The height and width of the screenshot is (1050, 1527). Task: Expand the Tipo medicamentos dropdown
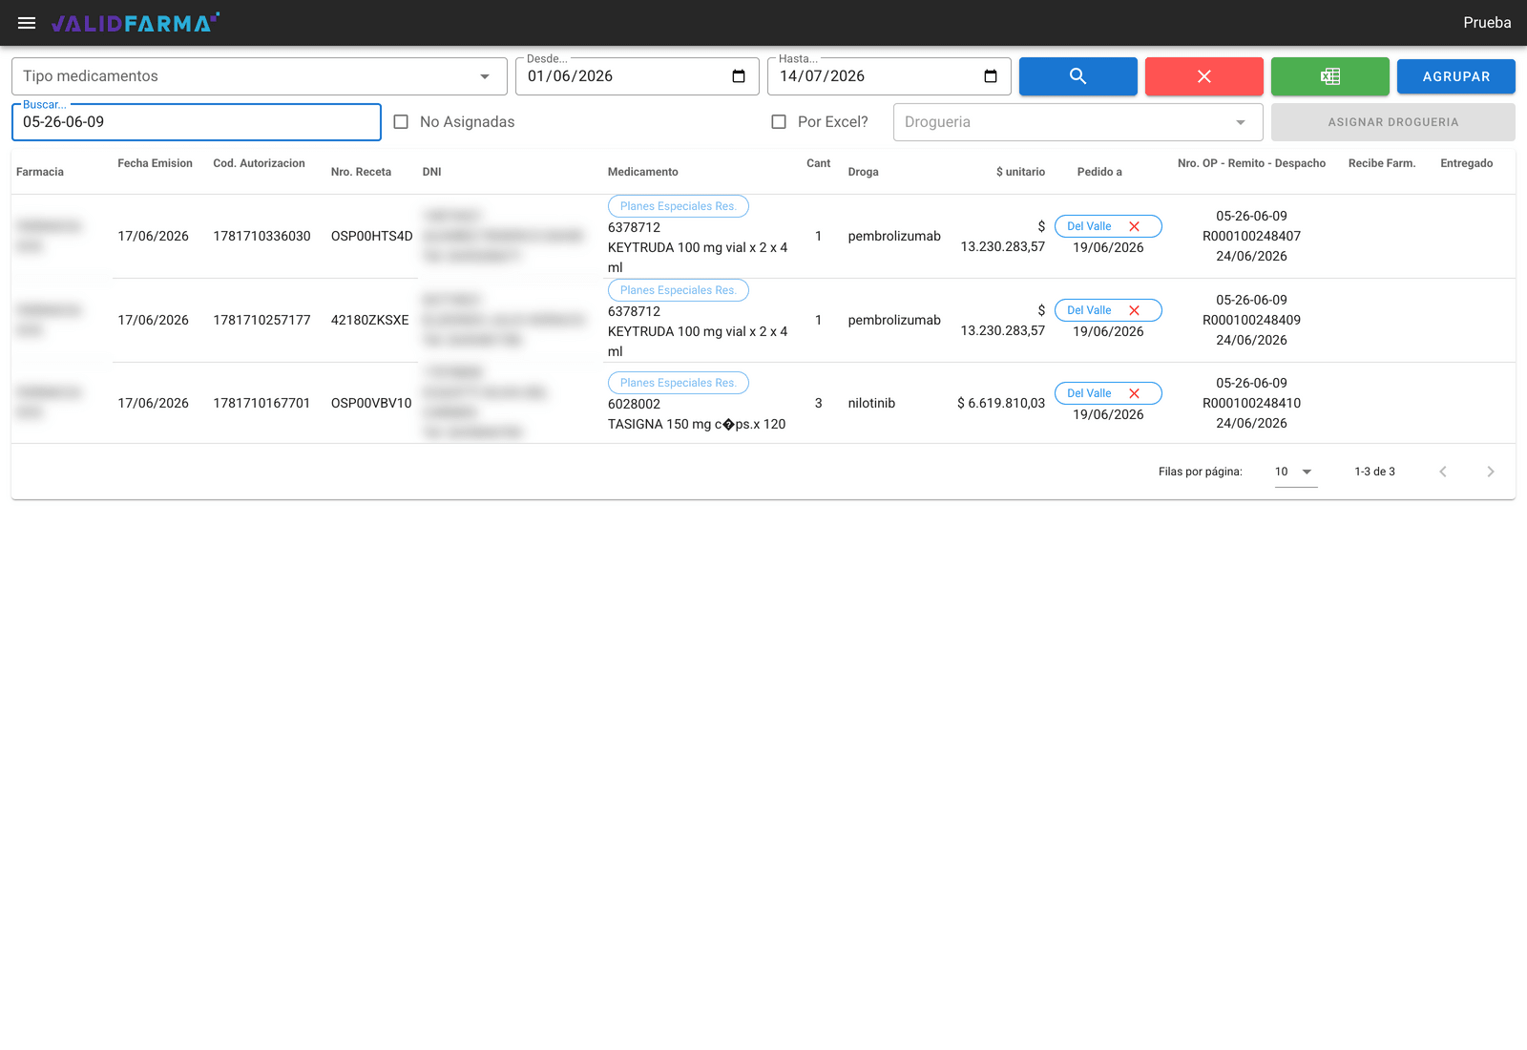pos(260,76)
